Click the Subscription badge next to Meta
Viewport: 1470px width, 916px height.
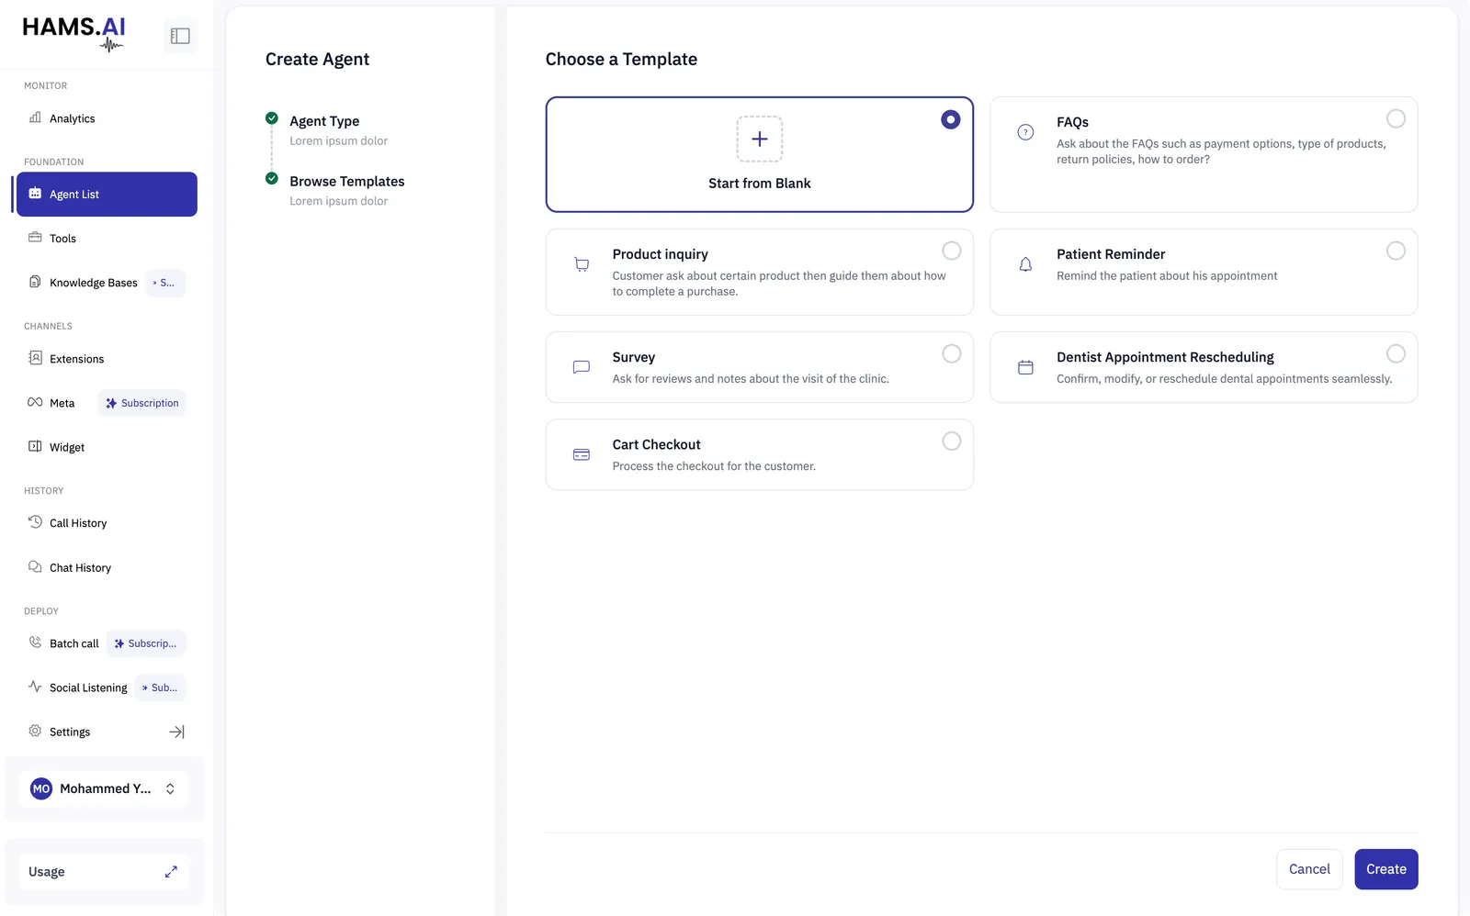pyautogui.click(x=141, y=403)
